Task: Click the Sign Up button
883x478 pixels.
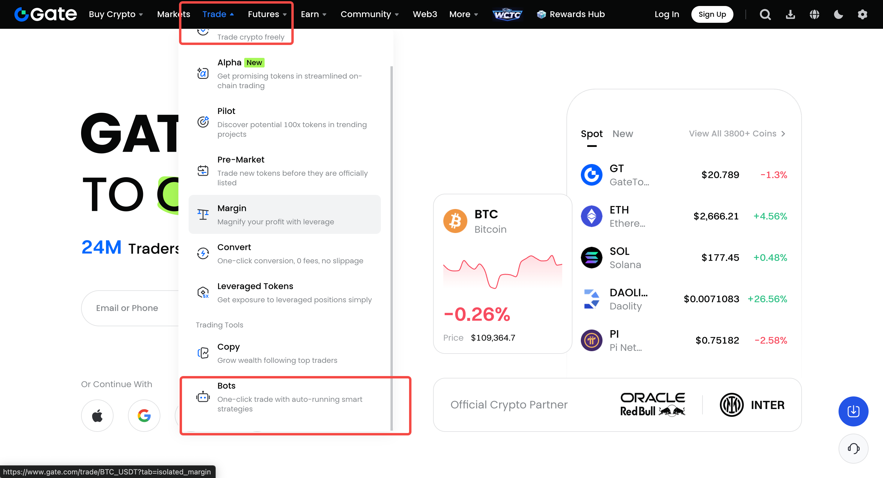Action: 712,14
